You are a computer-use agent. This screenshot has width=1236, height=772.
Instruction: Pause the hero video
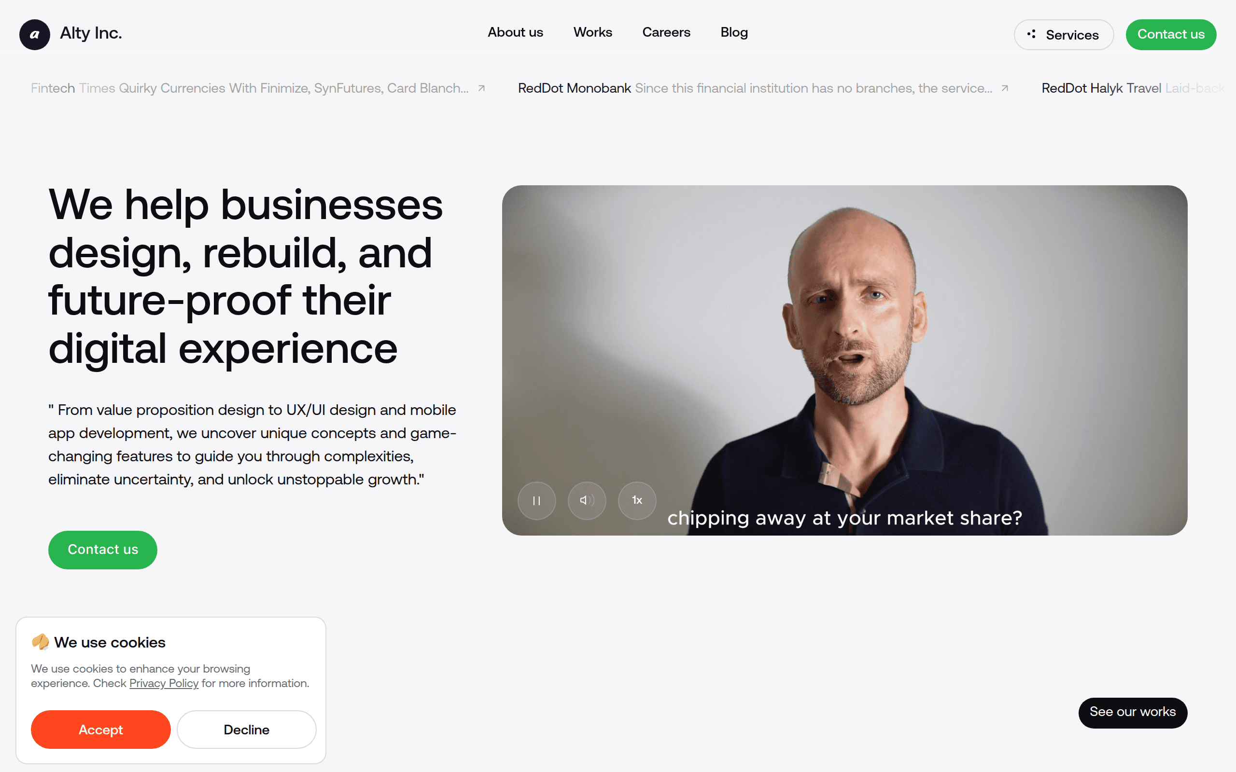536,500
